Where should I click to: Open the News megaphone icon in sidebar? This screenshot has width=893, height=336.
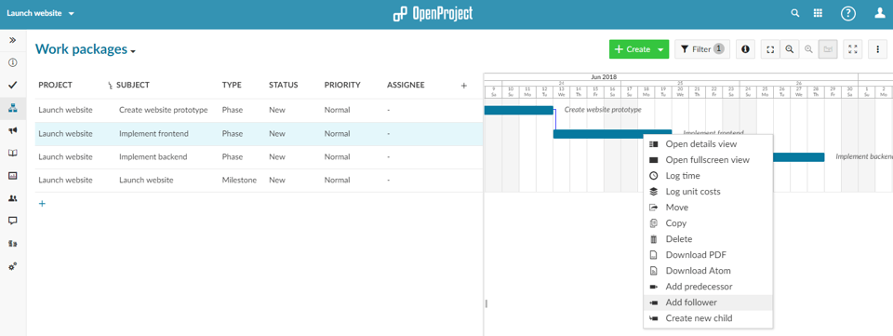click(x=12, y=130)
